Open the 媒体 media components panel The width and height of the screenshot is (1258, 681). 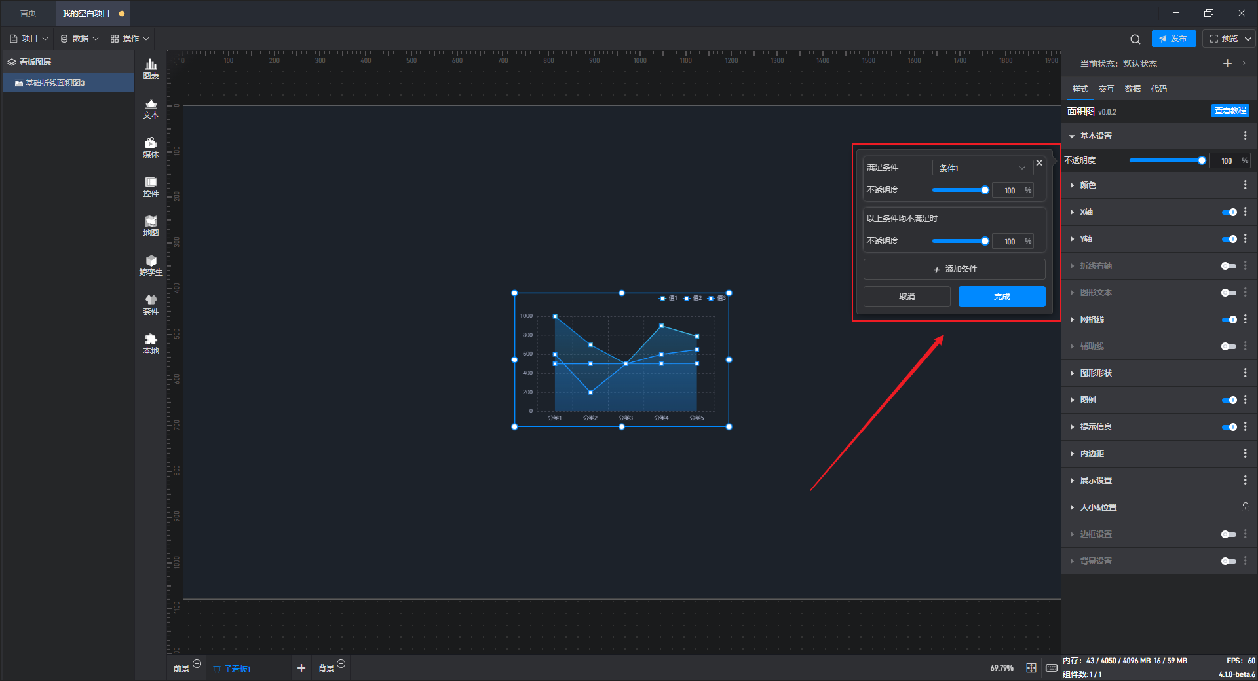point(151,147)
